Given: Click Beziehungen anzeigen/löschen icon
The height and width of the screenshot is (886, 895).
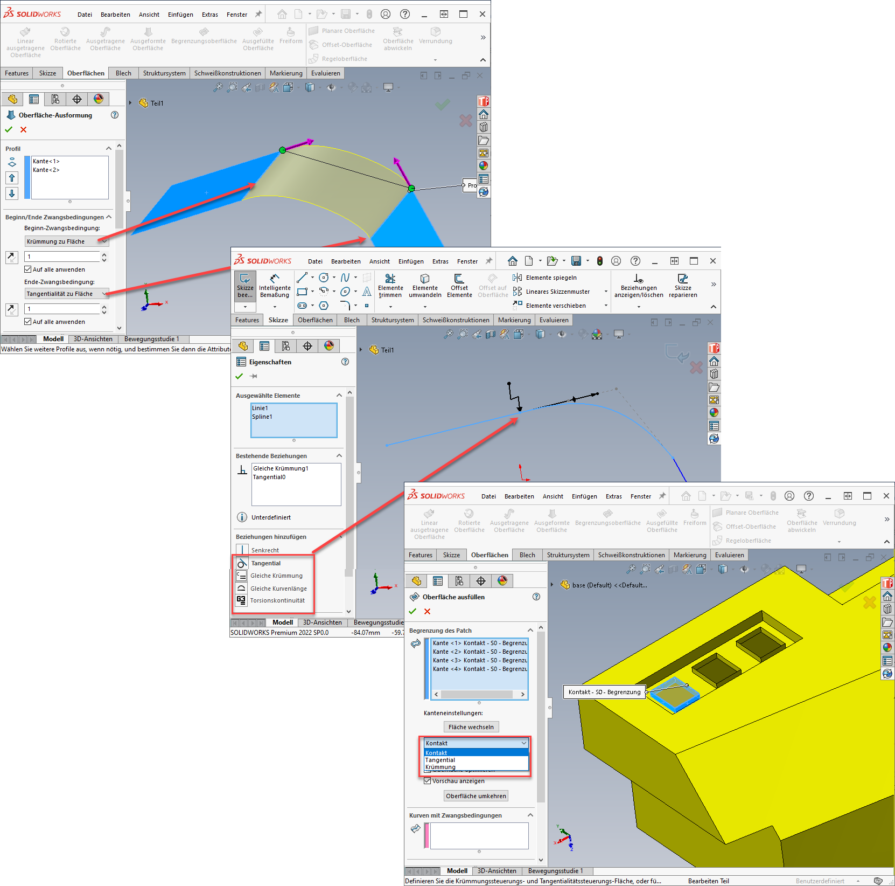Looking at the screenshot, I should [639, 285].
